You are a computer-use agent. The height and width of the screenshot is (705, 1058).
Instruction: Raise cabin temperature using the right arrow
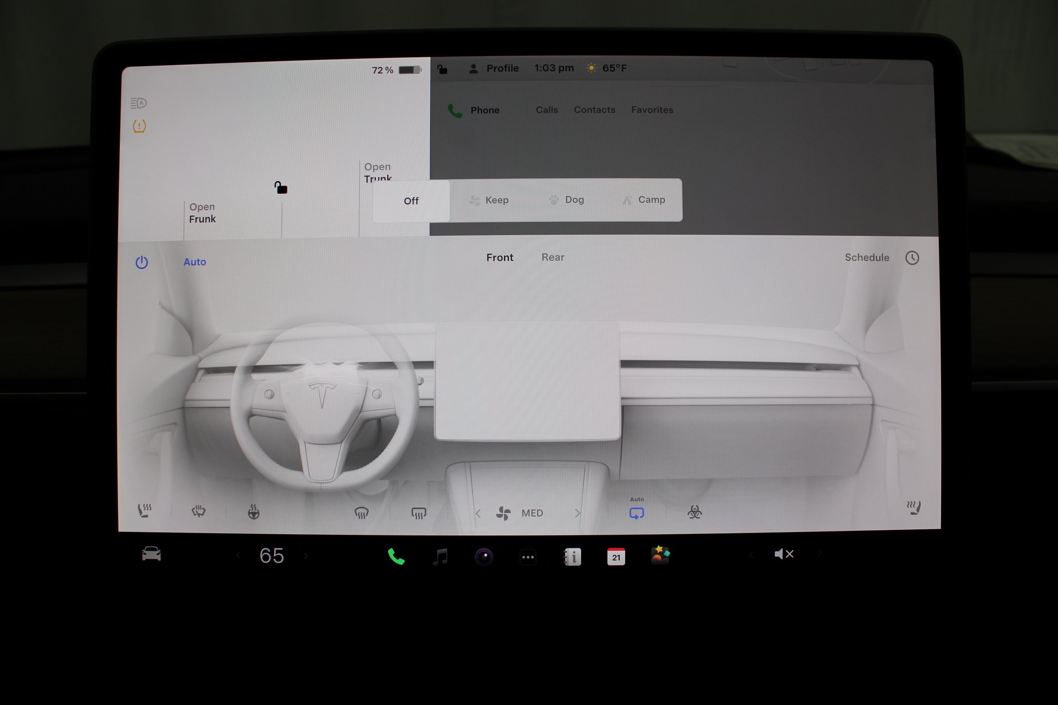(306, 555)
